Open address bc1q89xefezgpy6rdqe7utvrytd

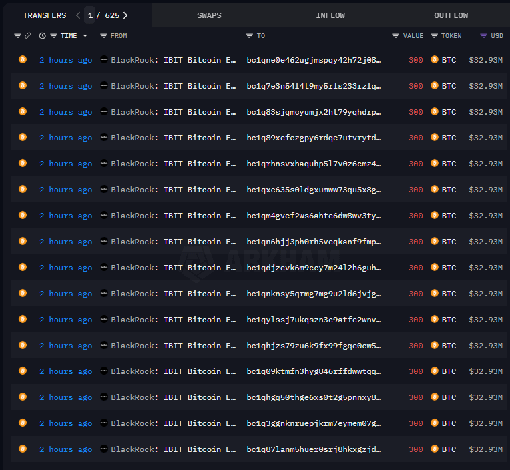(314, 138)
